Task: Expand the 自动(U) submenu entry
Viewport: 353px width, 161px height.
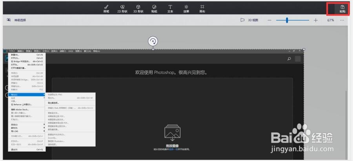Action: point(27,124)
